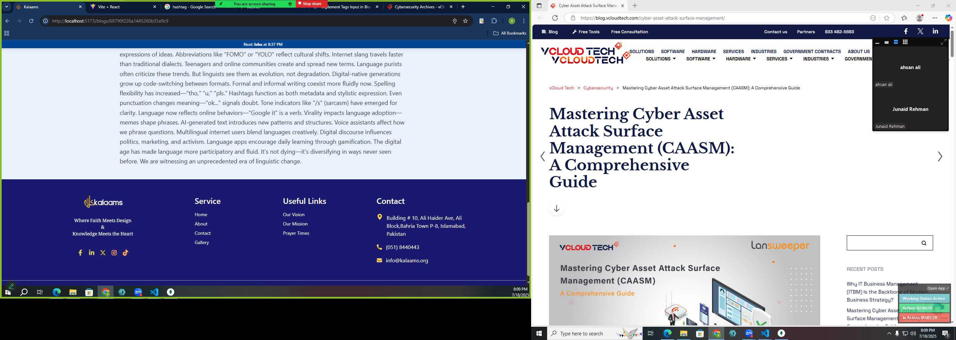956x340 pixels.
Task: Open Edge Settings and more (three dots)
Action: (x=934, y=18)
